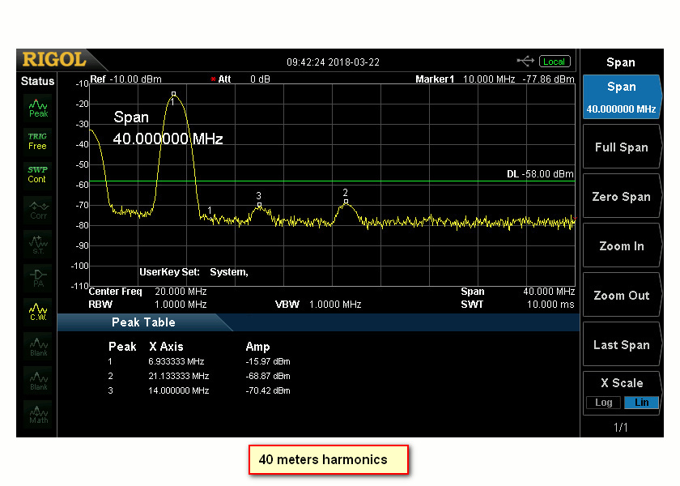
Task: Click the marker 1 square at the main peak
Action: 173,93
